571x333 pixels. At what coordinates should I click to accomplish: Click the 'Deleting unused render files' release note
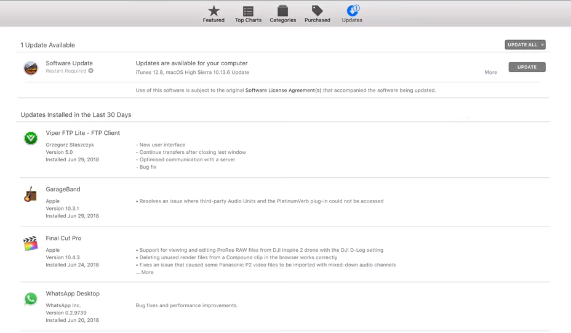point(237,257)
